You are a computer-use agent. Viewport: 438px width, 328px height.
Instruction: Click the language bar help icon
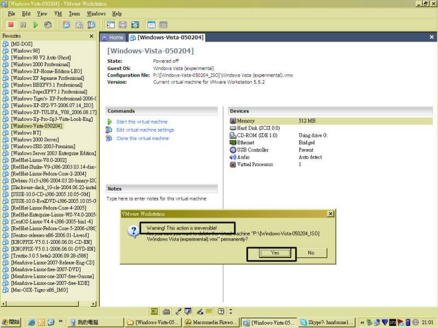pyautogui.click(x=221, y=311)
